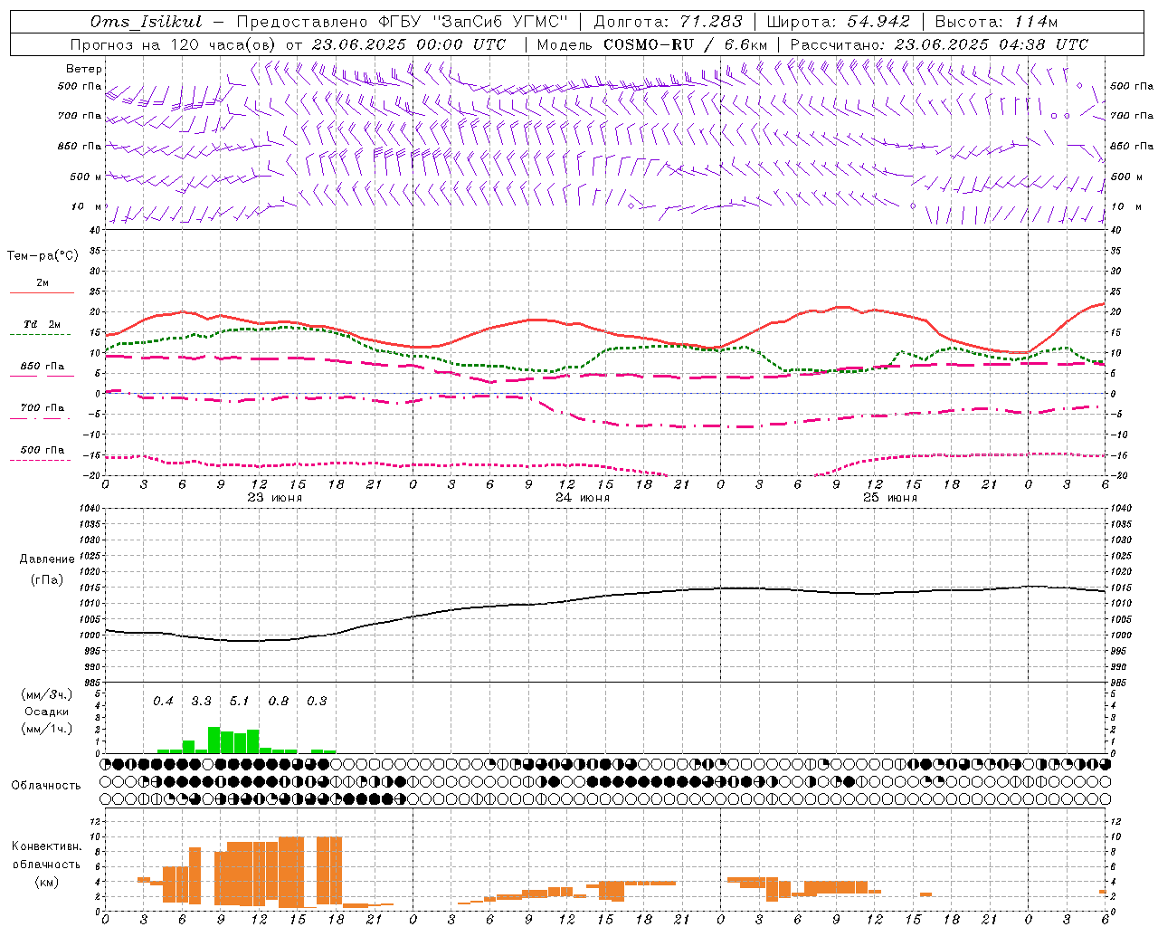Click the elevation text "Высота: 114м"
The image size is (1158, 927).
coord(996,22)
